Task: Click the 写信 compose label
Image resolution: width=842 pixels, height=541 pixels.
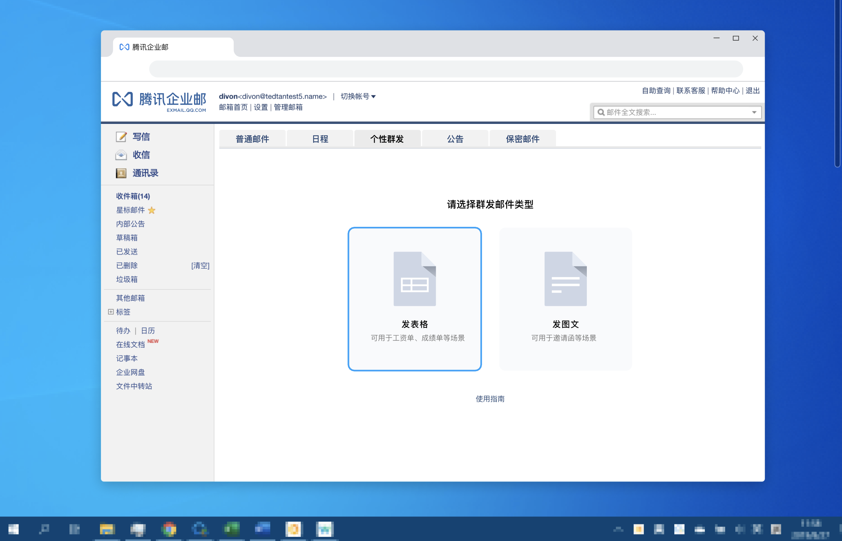Action: coord(141,137)
